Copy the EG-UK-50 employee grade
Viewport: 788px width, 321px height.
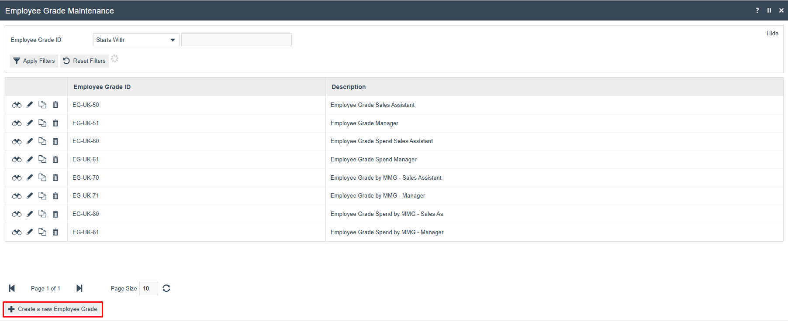42,105
